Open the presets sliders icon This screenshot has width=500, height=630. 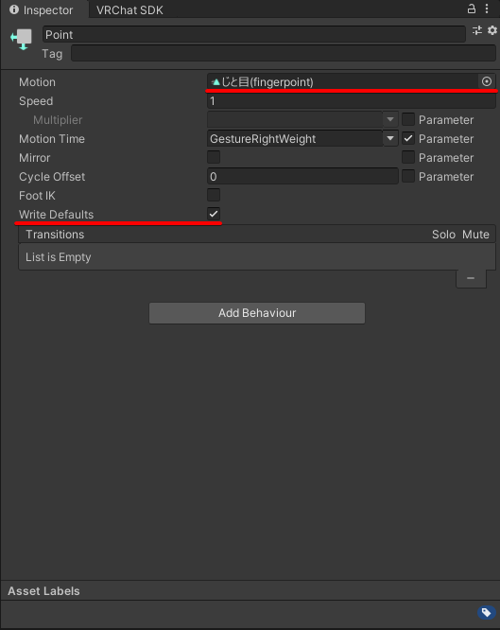[477, 30]
